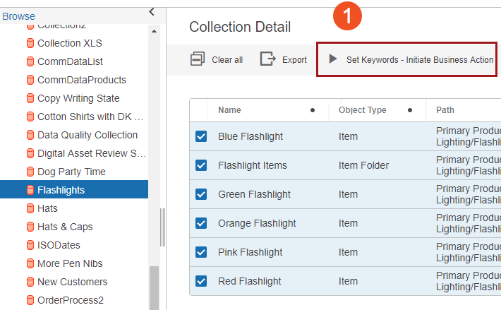Viewport: 501px width, 310px height.
Task: Click the Path column header
Action: pyautogui.click(x=445, y=110)
